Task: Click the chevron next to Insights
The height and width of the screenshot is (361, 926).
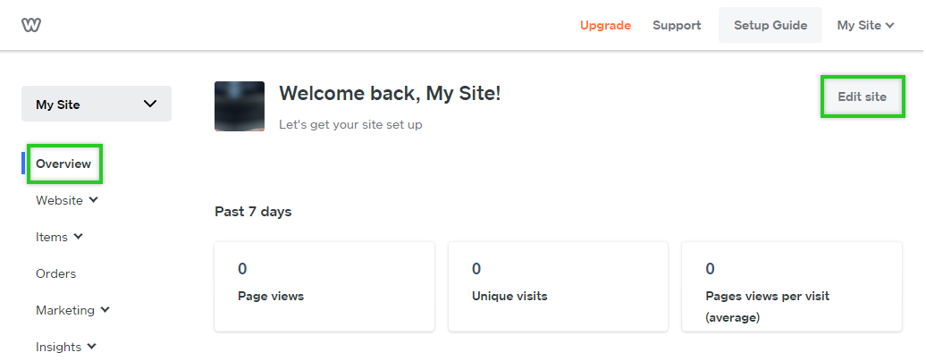Action: [92, 347]
